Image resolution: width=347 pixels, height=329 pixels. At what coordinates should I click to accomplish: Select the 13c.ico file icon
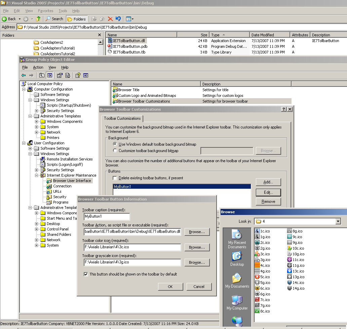(x=290, y=271)
